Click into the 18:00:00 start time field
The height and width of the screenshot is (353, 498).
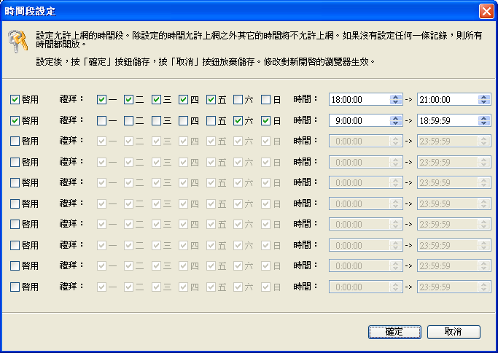[359, 99]
